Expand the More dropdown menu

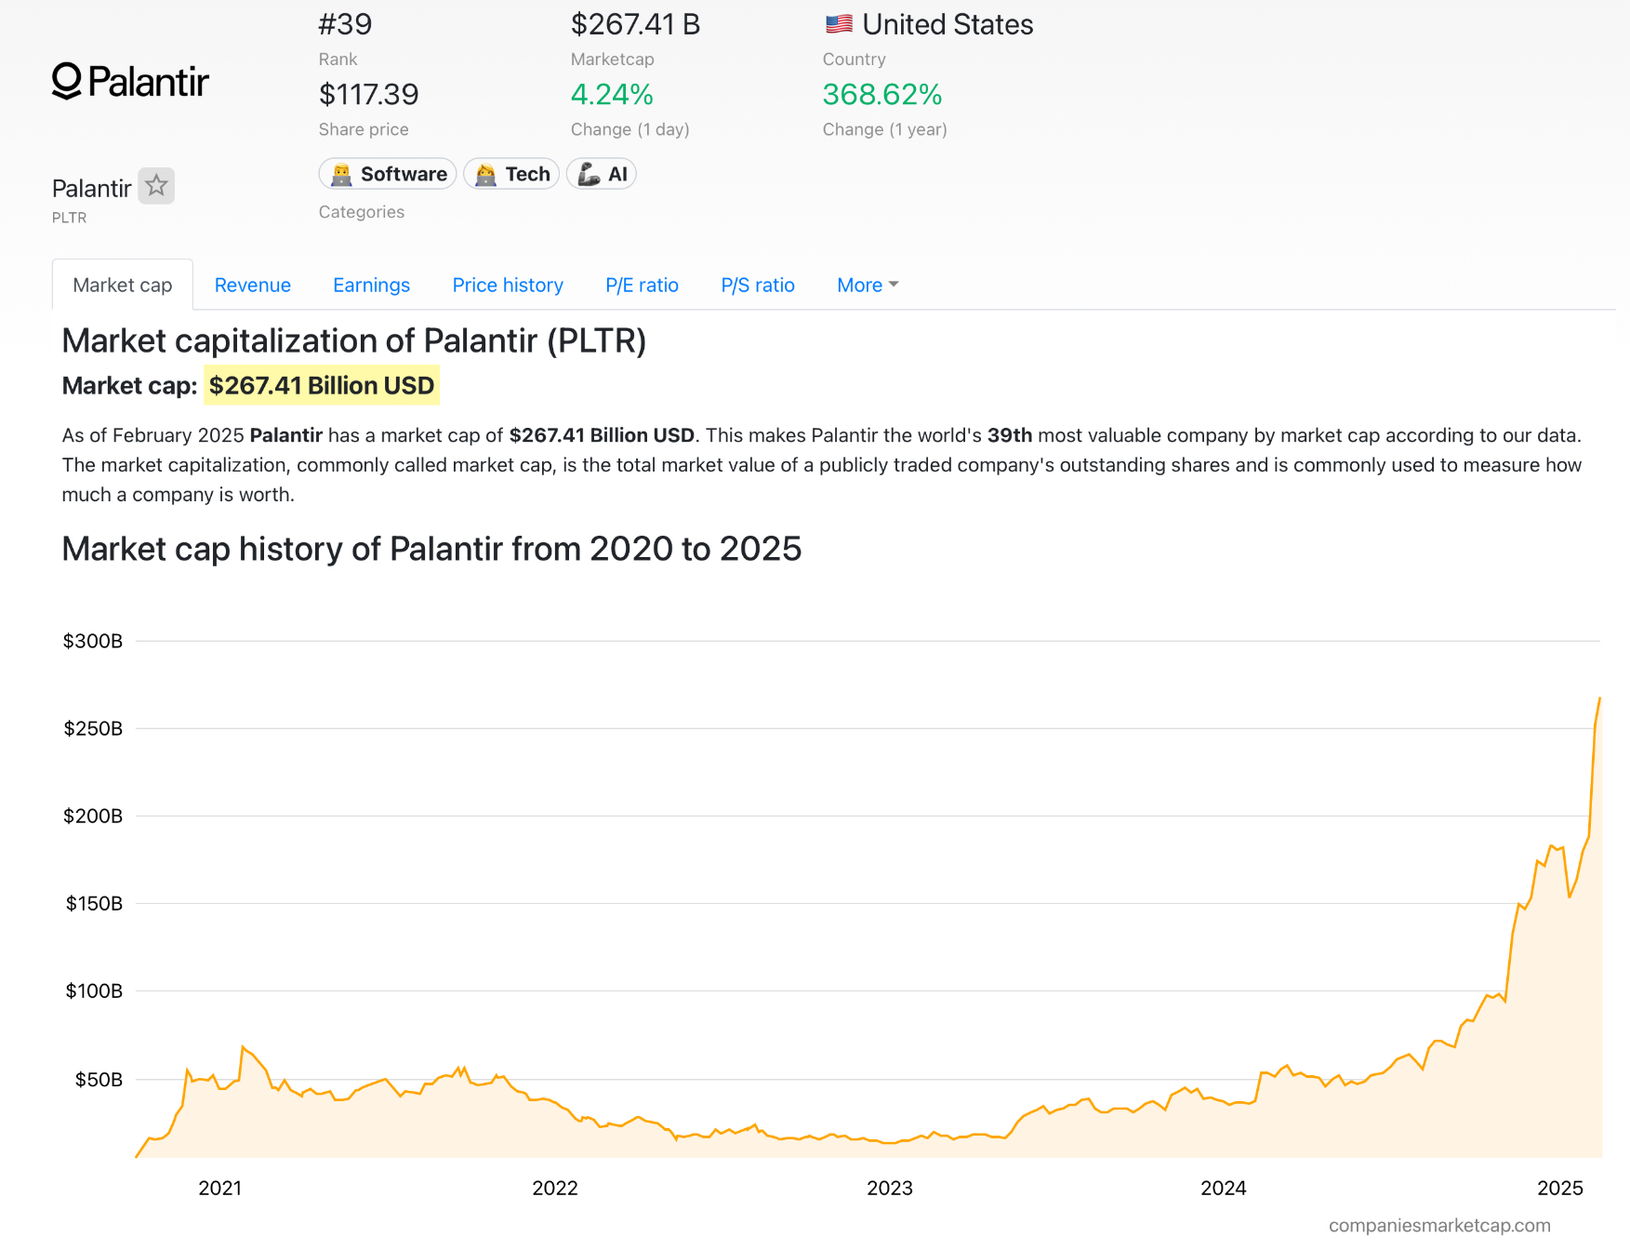(868, 285)
